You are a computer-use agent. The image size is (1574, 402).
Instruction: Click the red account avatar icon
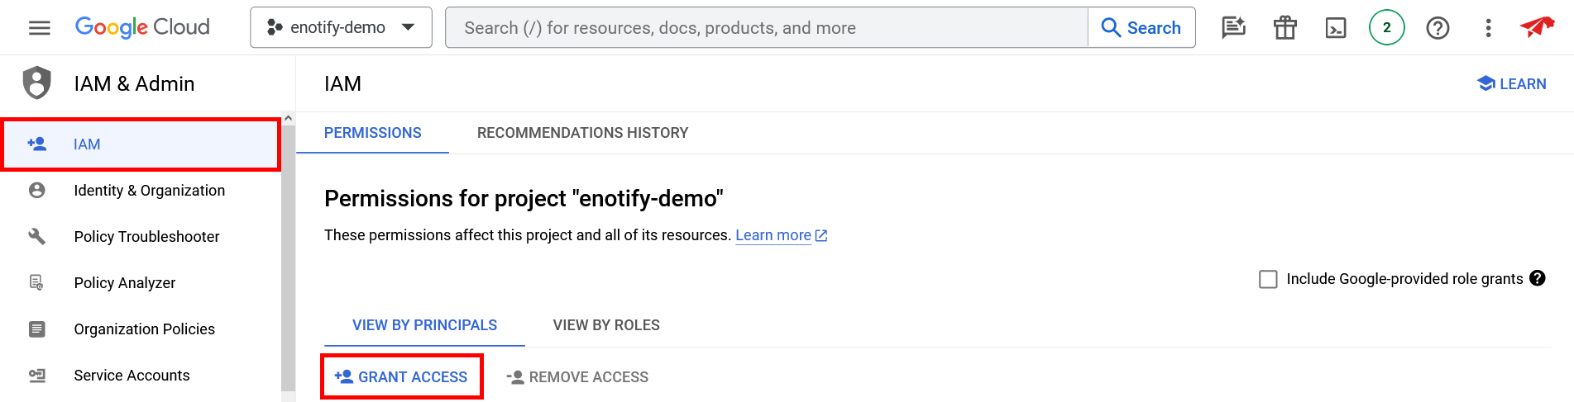coord(1537,27)
